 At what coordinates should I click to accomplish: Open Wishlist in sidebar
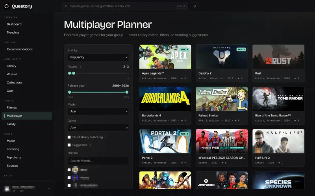(x=12, y=74)
